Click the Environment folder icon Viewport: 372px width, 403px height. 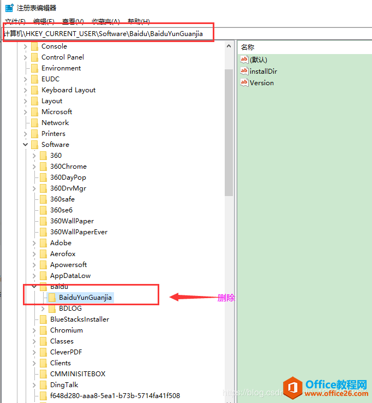coord(35,68)
